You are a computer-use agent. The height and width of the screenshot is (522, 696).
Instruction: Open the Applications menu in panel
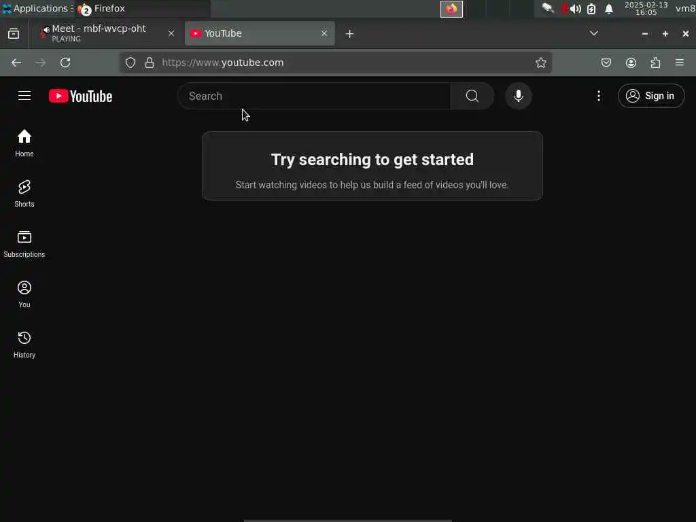tap(37, 8)
